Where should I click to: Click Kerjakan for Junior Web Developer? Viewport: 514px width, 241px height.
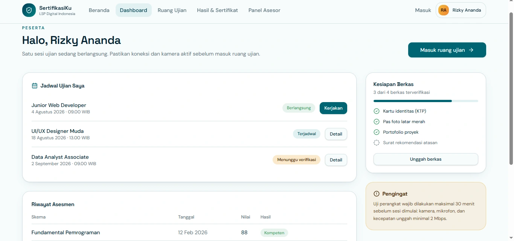(x=333, y=108)
